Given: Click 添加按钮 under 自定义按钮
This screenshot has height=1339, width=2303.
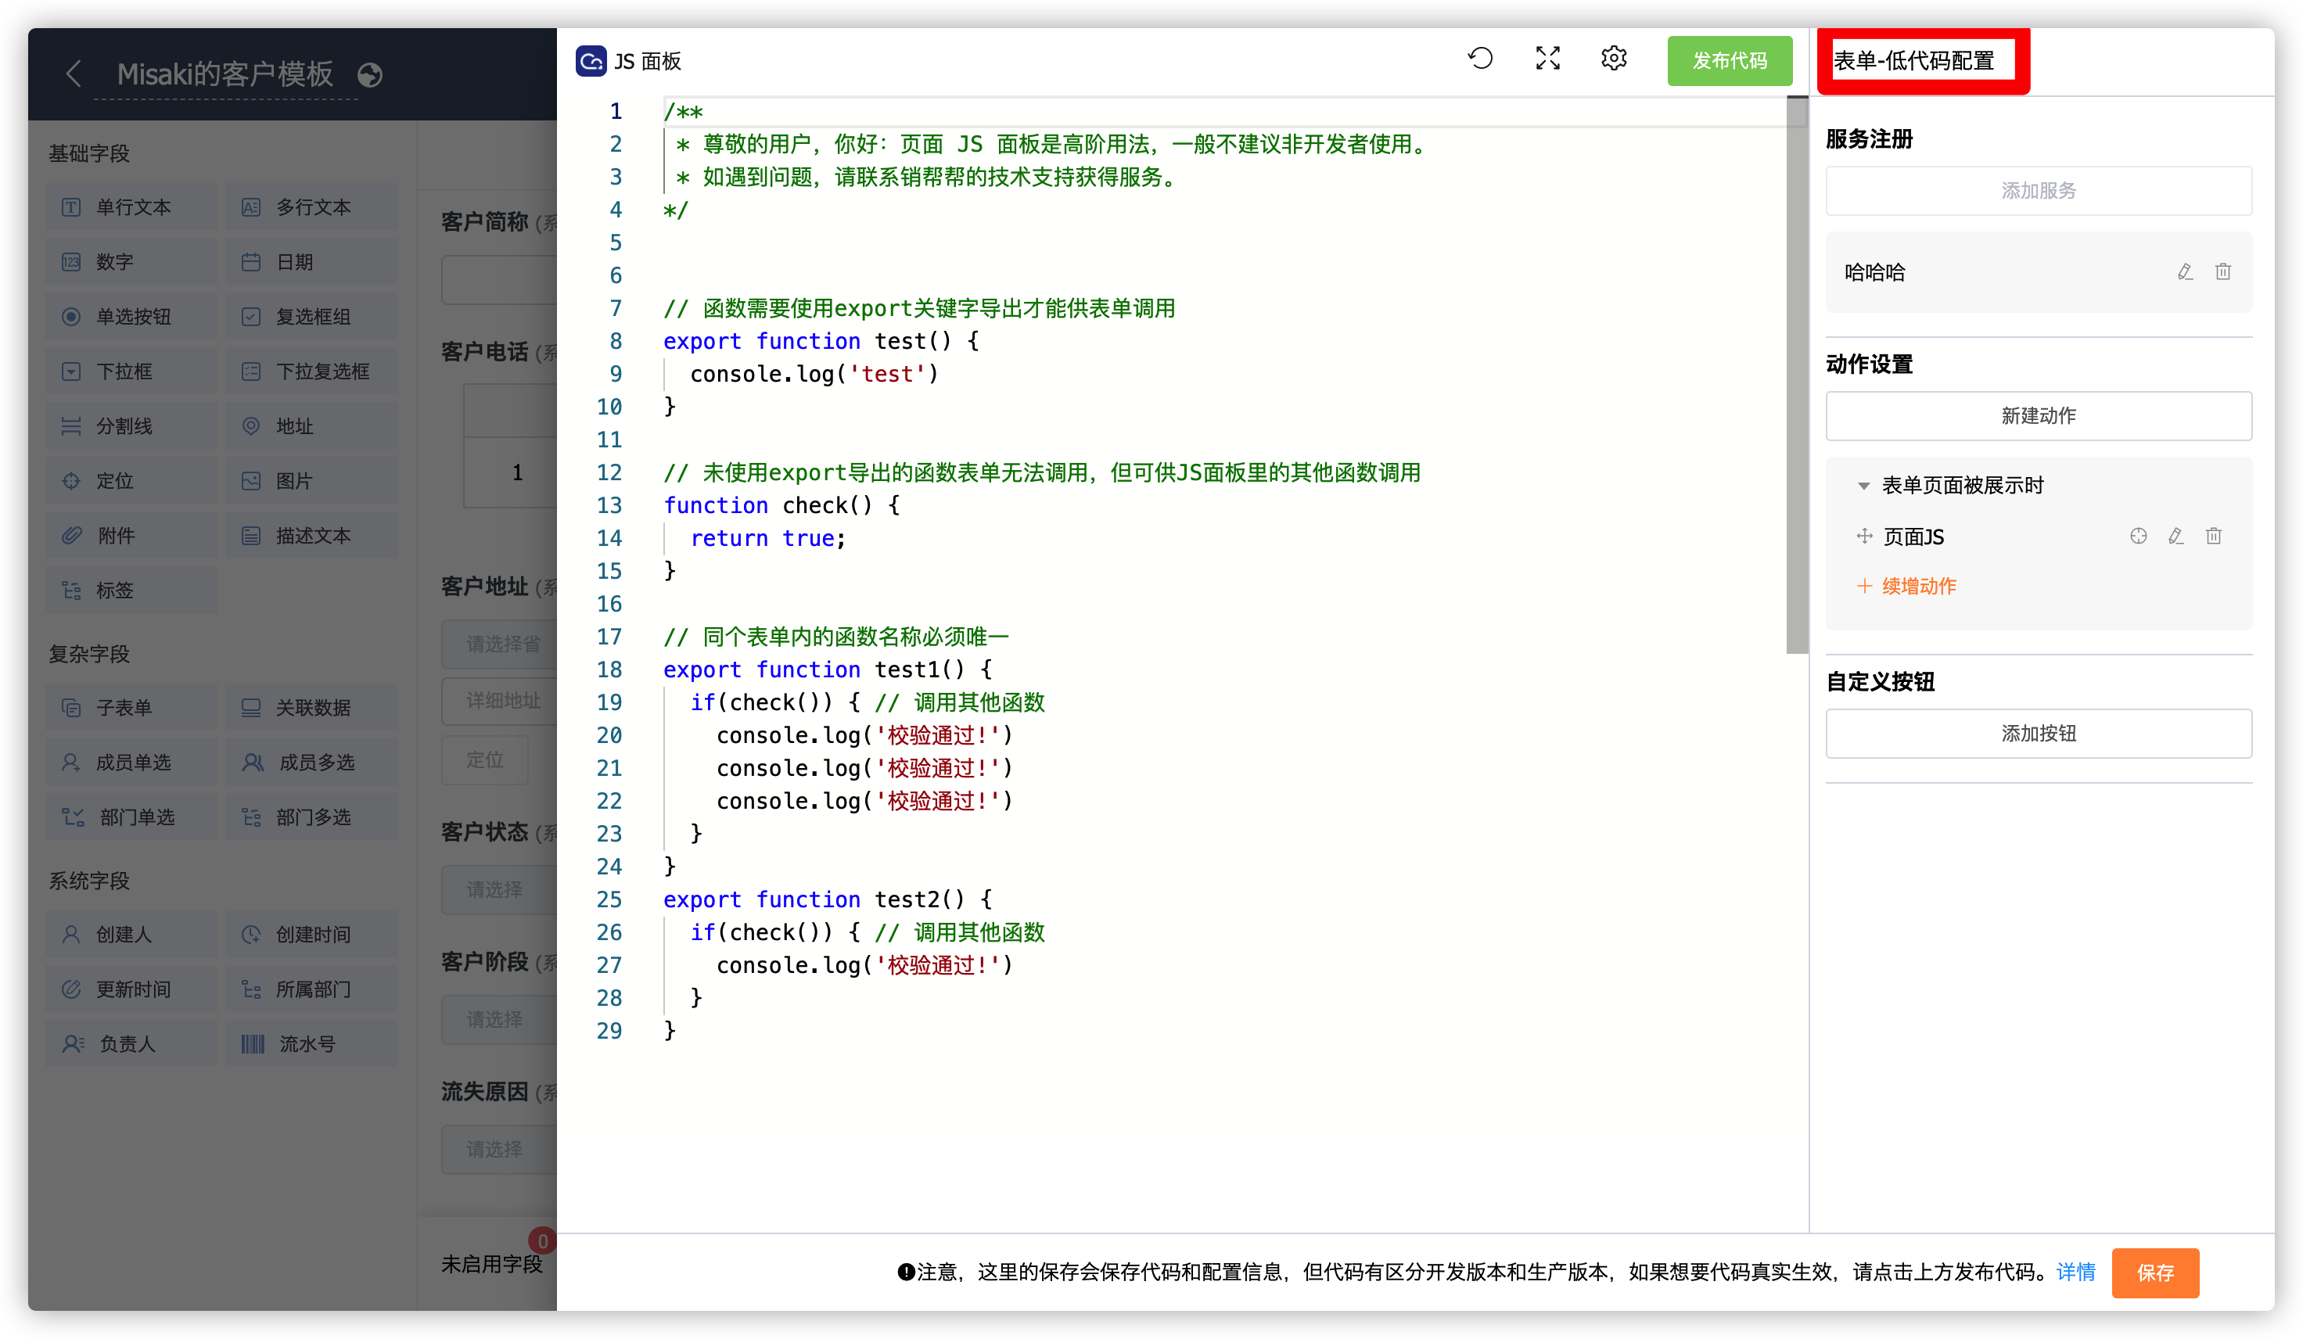Looking at the screenshot, I should point(2037,733).
